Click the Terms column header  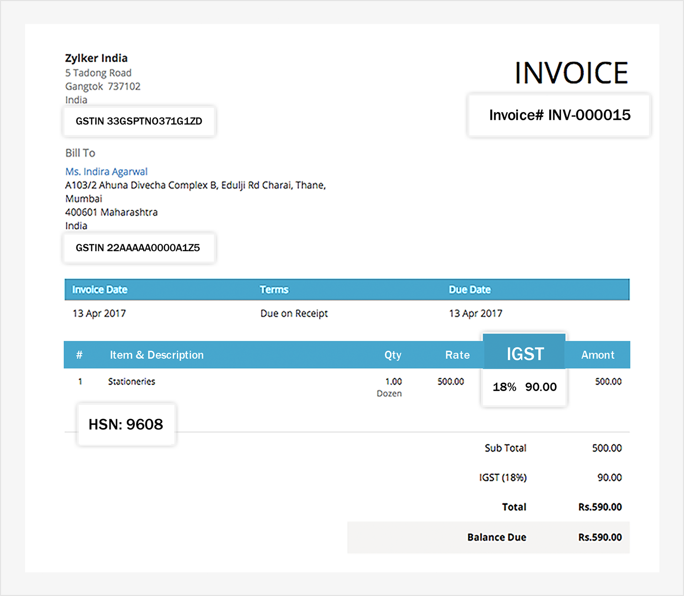pyautogui.click(x=274, y=289)
